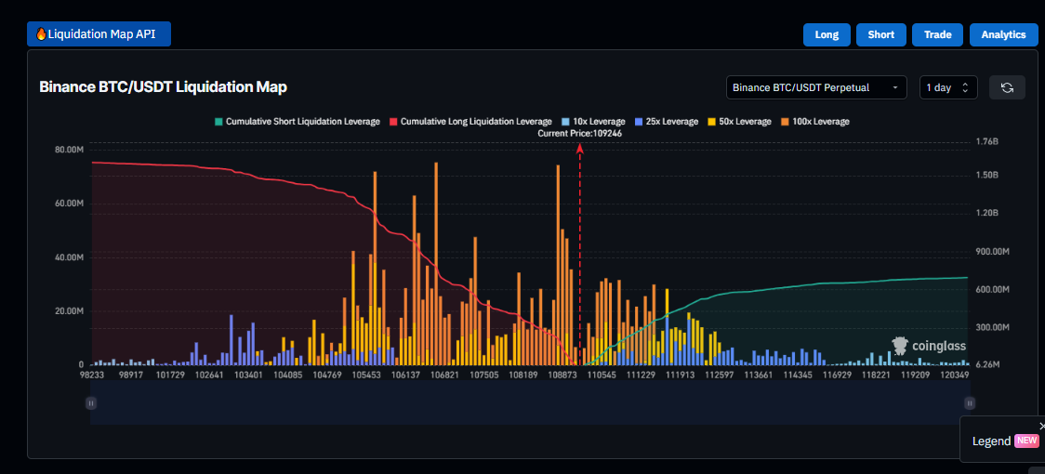Expand the 1 day timeframe selector
Screen dimensions: 1045x474
[947, 87]
